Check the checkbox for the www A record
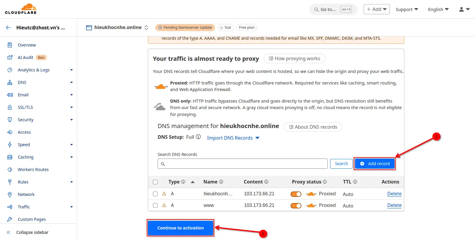Viewport: 475px width, 241px height. (155, 205)
